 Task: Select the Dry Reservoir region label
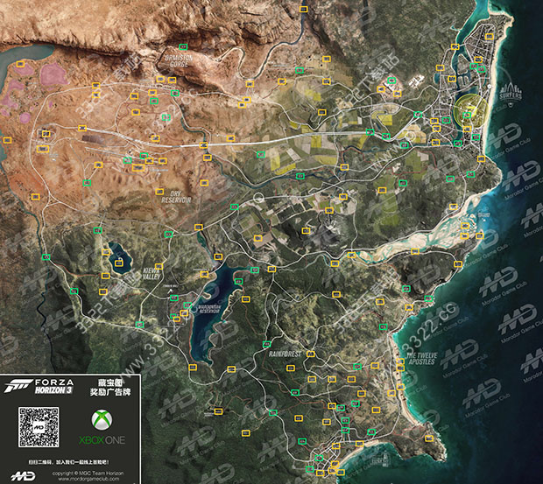176,197
